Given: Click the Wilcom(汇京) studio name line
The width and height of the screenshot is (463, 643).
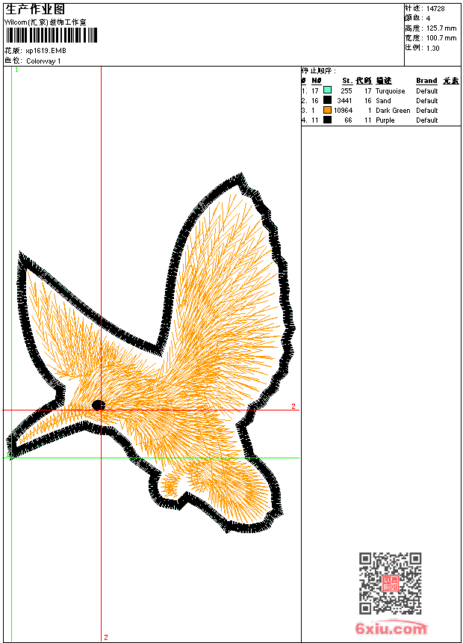Looking at the screenshot, I should 46,22.
